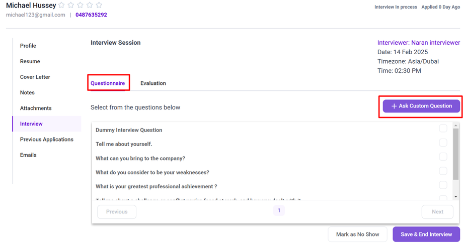Check the 'Tell me about yourself' question
The height and width of the screenshot is (244, 463).
443,143
